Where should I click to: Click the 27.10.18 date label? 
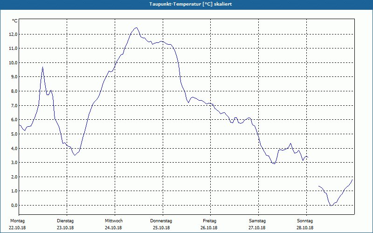257,228
